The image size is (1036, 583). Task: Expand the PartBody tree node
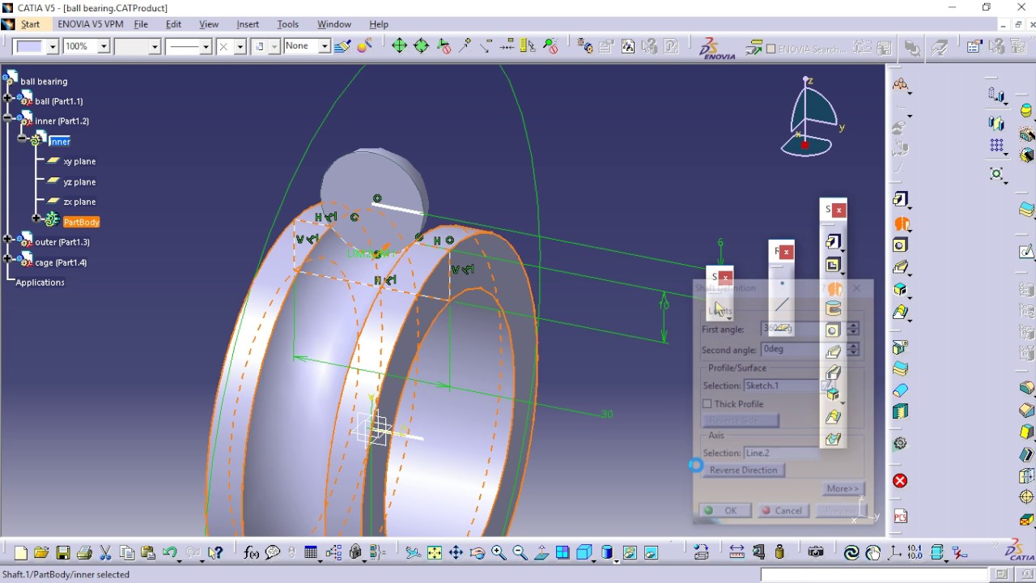[36, 219]
